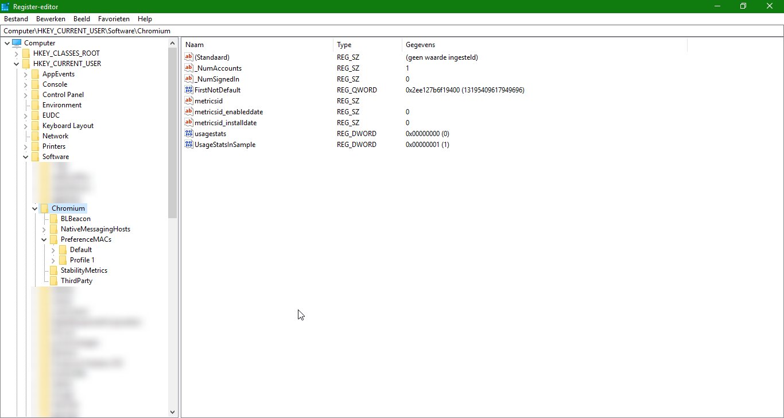Collapse the Chromium key
The height and width of the screenshot is (418, 784).
coord(34,208)
